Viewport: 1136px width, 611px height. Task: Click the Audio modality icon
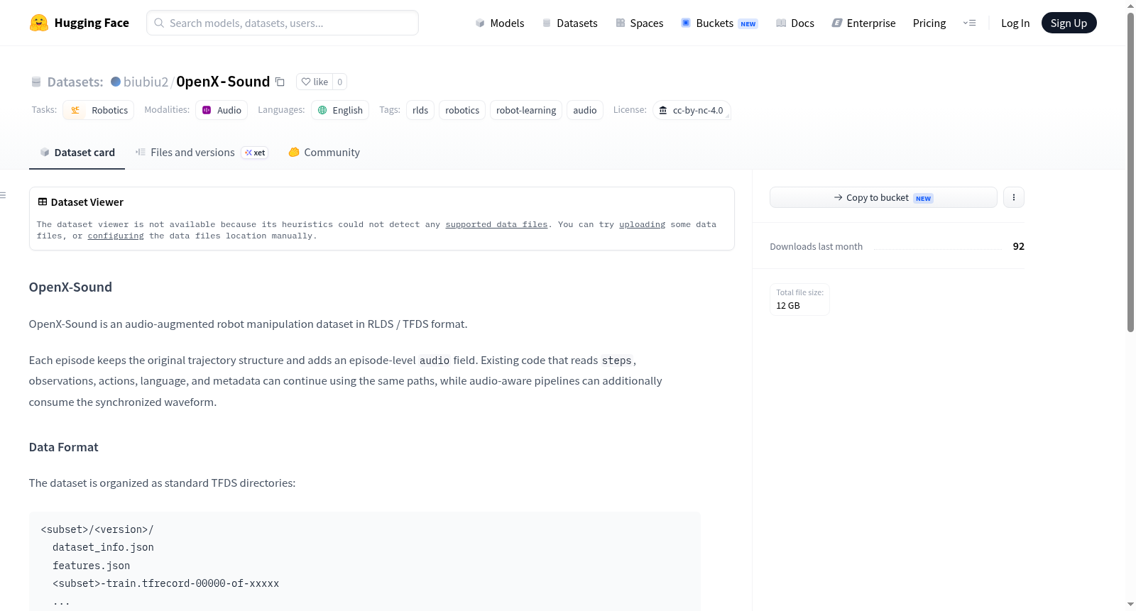207,110
